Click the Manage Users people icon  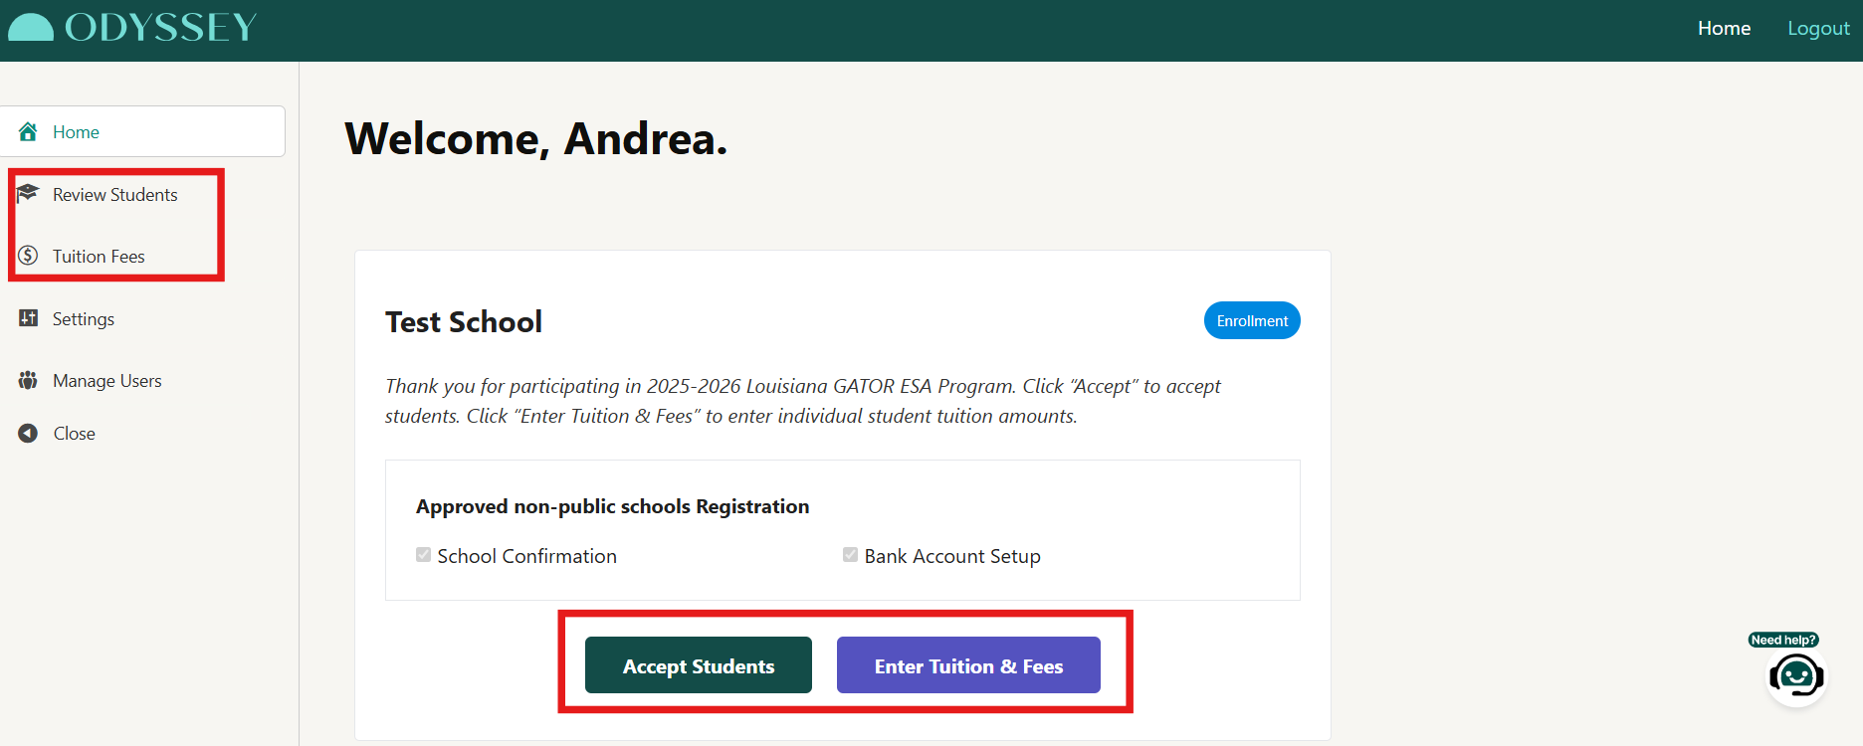[28, 380]
